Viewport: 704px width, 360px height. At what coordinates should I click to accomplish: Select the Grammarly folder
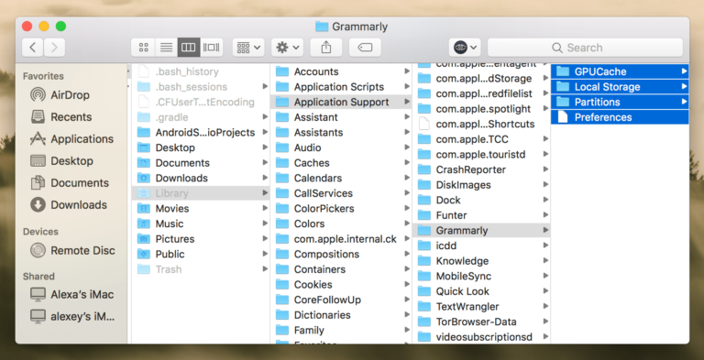[481, 231]
